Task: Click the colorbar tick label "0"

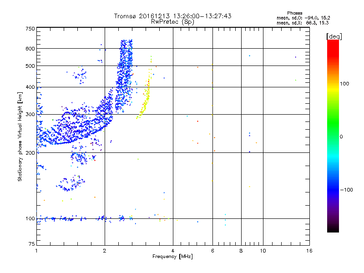Action: (341, 137)
